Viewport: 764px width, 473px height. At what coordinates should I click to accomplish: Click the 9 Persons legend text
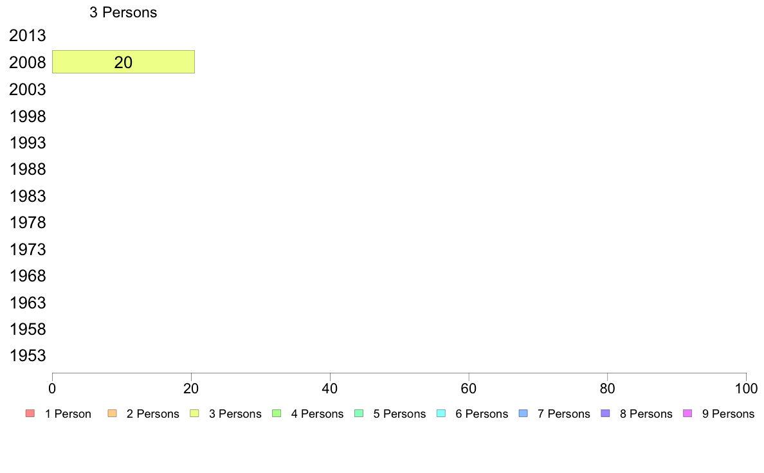[728, 414]
